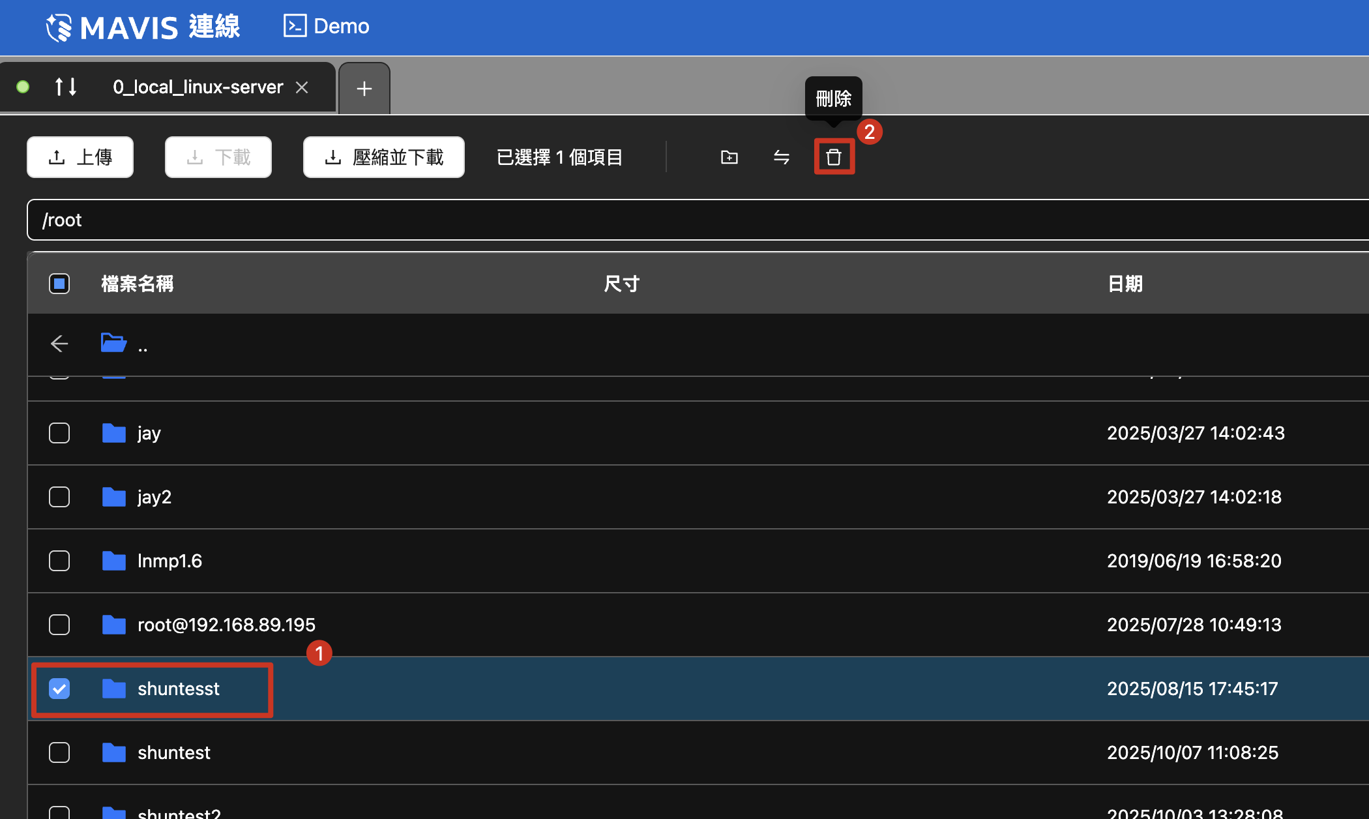1369x819 pixels.
Task: Click the /root path input field
Action: 652,220
